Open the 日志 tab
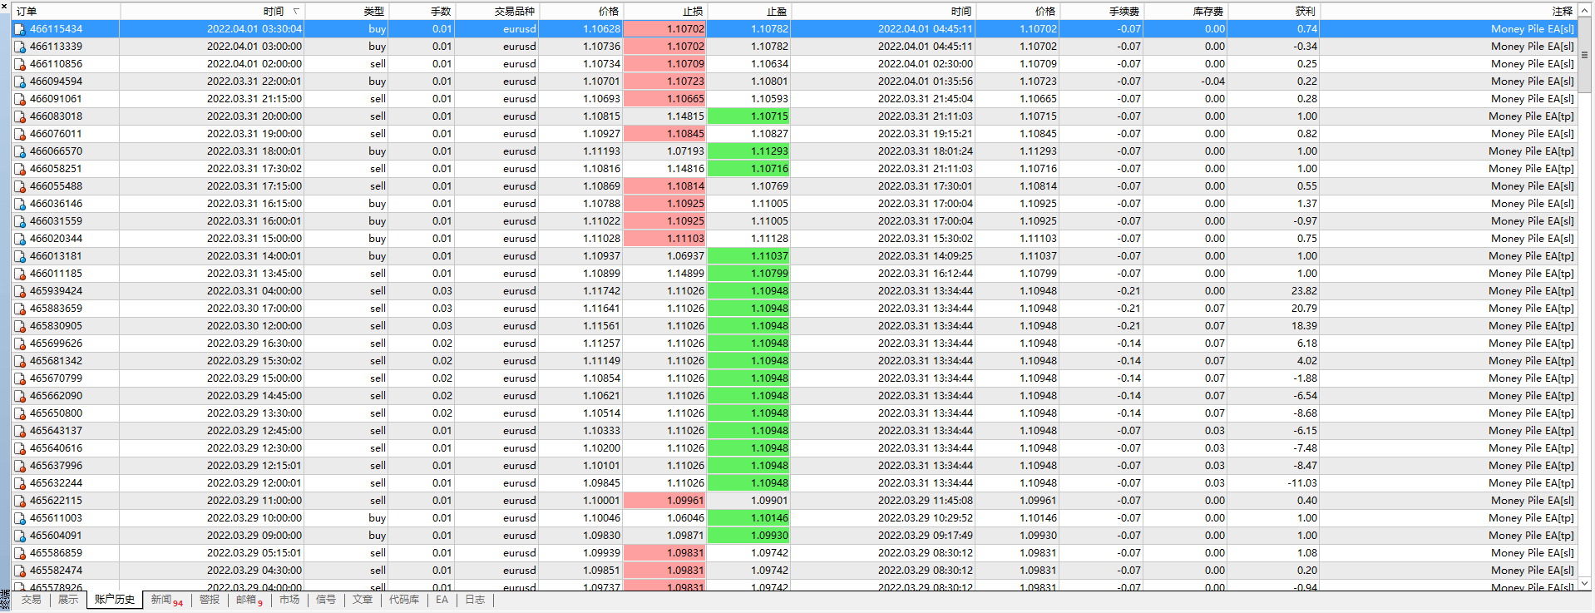 point(475,600)
